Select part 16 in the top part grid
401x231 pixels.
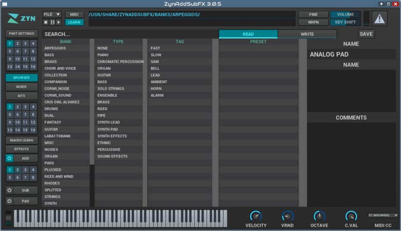(x=33, y=67)
